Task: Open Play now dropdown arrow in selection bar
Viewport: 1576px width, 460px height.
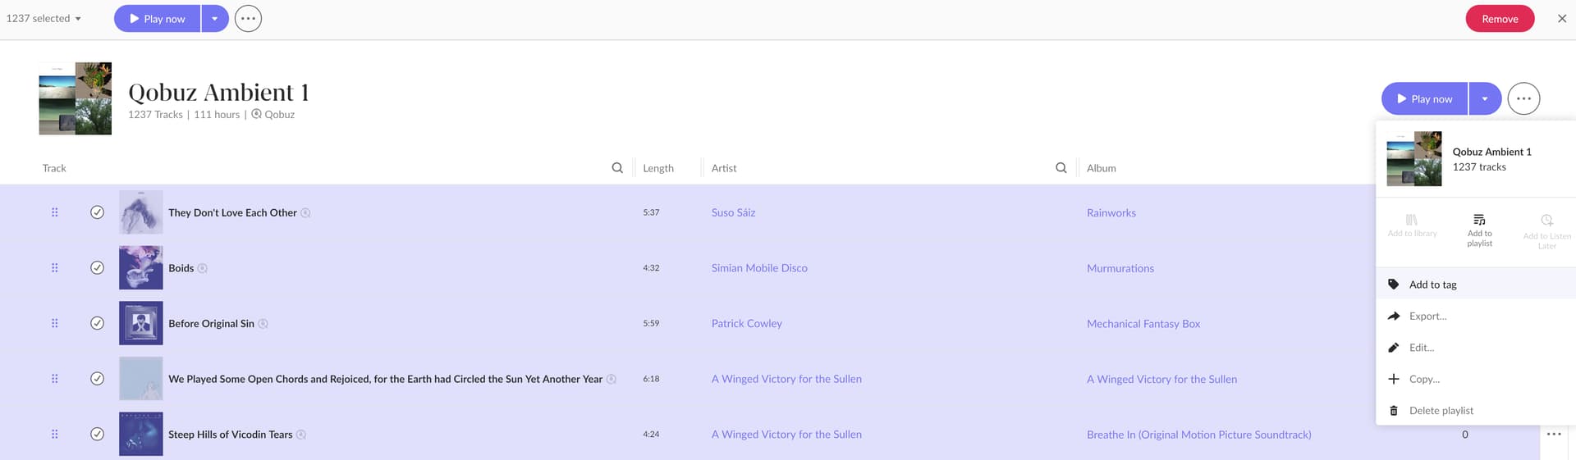Action: click(214, 19)
